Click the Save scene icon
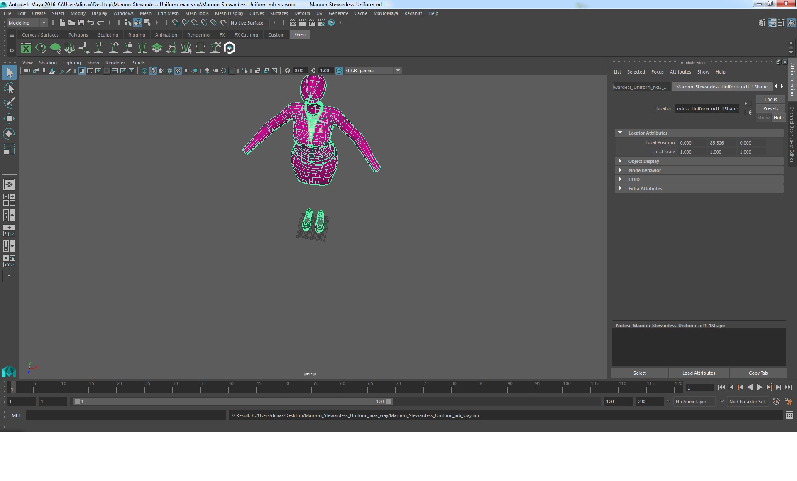 click(x=81, y=23)
